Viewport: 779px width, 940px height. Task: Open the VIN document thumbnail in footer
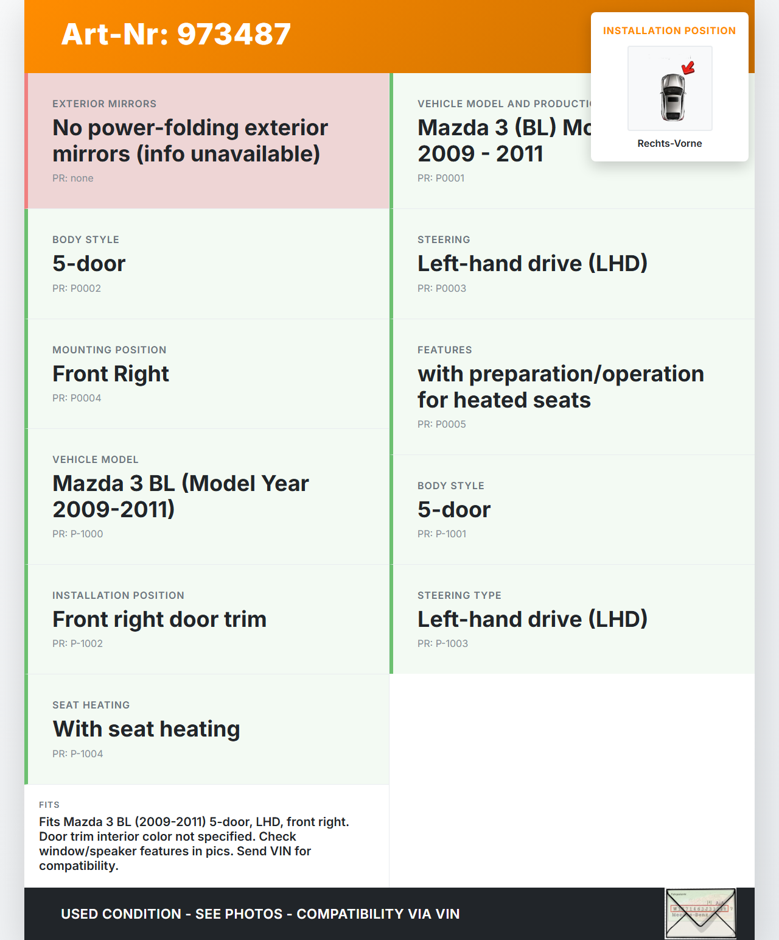coord(700,913)
